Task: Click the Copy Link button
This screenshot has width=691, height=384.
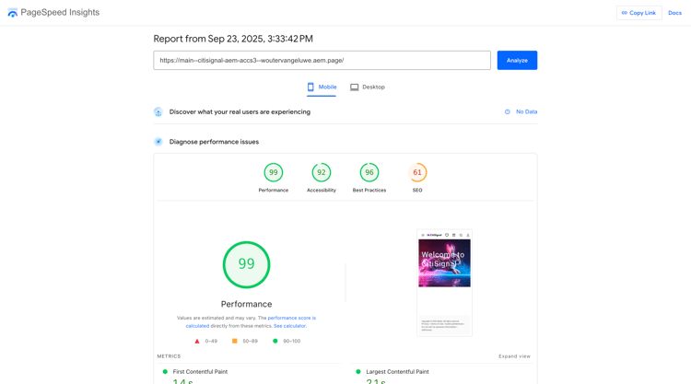Action: [x=638, y=13]
